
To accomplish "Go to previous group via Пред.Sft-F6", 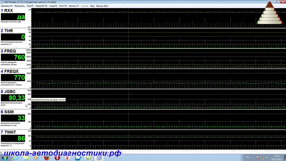I will pyautogui.click(x=42, y=6).
